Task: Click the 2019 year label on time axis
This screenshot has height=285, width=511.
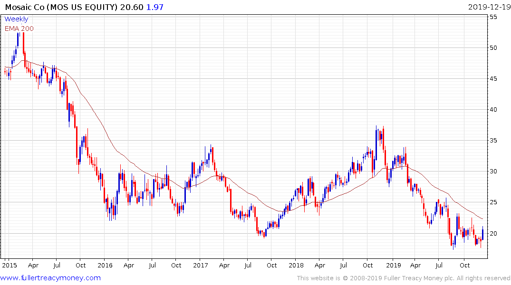Action: 394,265
